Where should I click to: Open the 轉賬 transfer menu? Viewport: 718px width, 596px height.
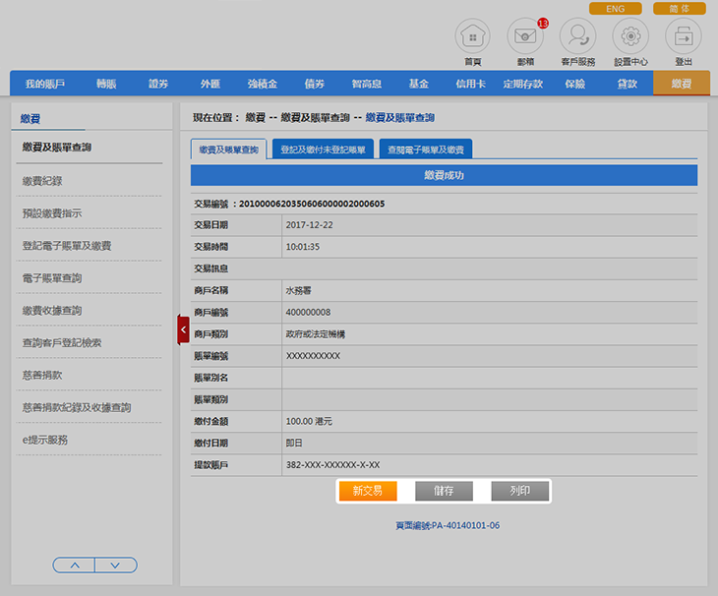[x=106, y=85]
